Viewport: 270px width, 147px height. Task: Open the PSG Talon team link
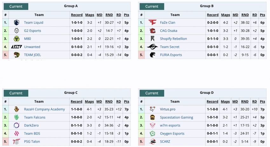32,142
